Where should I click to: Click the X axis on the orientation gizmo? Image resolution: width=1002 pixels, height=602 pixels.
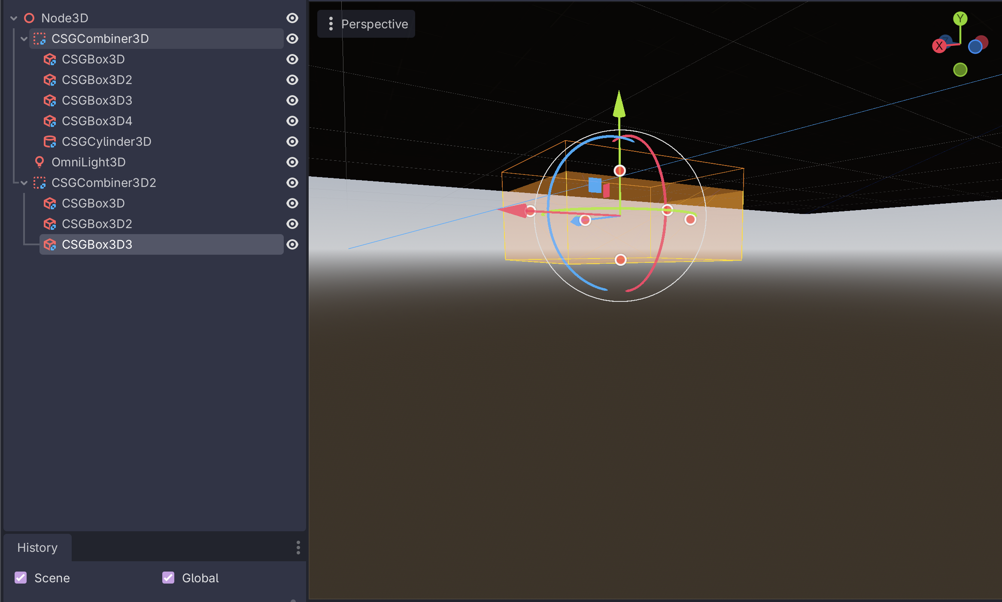939,46
